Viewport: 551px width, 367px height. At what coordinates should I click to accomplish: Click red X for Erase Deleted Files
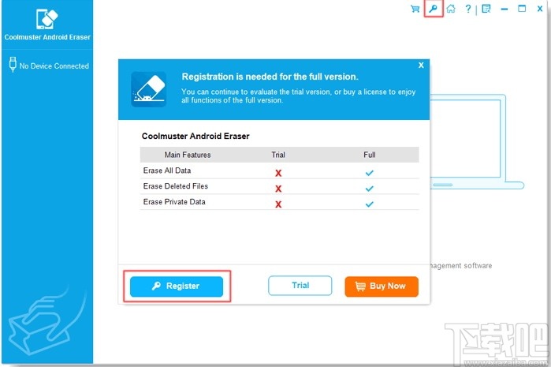tap(278, 189)
